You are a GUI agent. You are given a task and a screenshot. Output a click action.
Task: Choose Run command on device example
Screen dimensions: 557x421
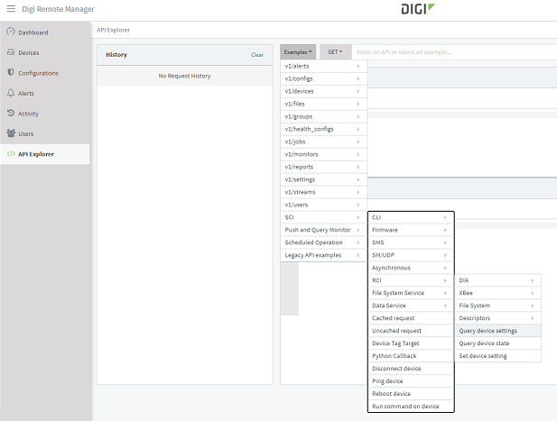point(411,406)
